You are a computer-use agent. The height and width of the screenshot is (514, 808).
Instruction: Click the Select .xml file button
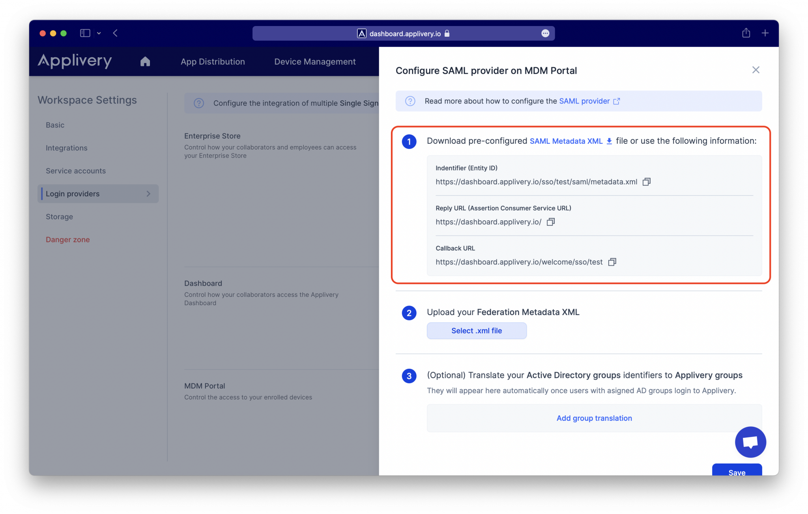click(x=476, y=330)
